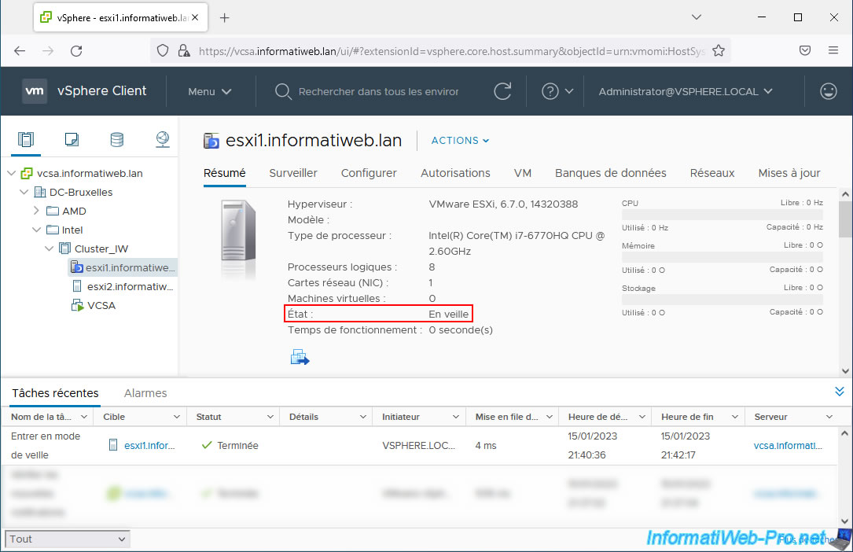853x552 pixels.
Task: Go back to the previous browser page
Action: pyautogui.click(x=20, y=50)
